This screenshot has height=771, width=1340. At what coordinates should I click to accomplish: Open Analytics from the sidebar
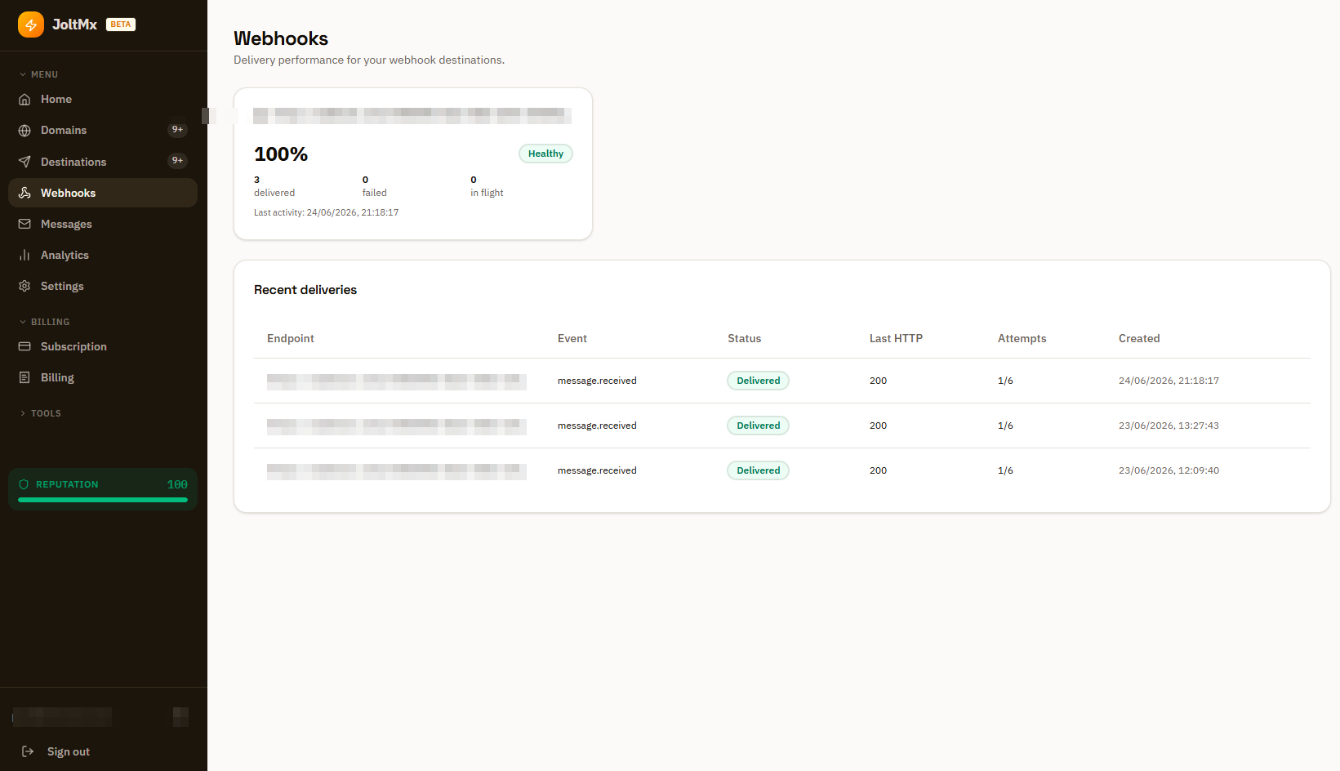pyautogui.click(x=103, y=255)
